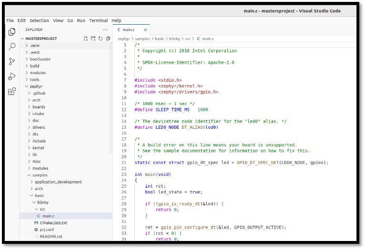
Task: Click the gpio_pin_configure_dt function call
Action: click(189, 227)
